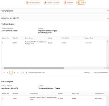This screenshot has height=106, width=109.
Task: Click 6 Adet quantity in delivery table
Action: (x=50, y=43)
